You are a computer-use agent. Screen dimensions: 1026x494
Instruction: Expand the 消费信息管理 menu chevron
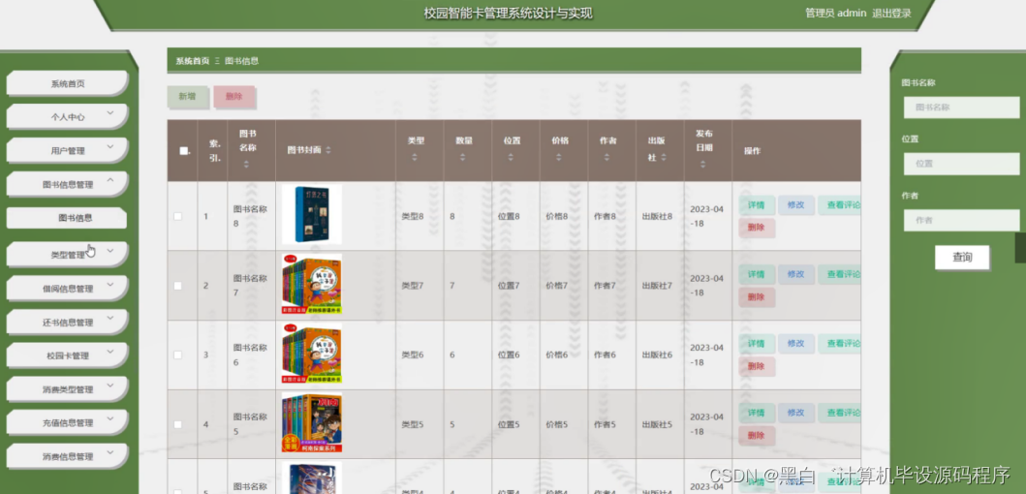click(x=109, y=452)
